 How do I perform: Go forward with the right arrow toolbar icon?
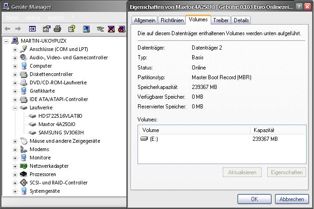coord(18,29)
